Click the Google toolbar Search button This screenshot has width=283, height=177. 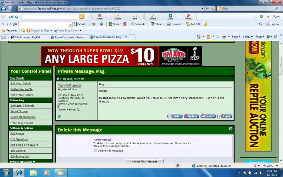[x=80, y=24]
